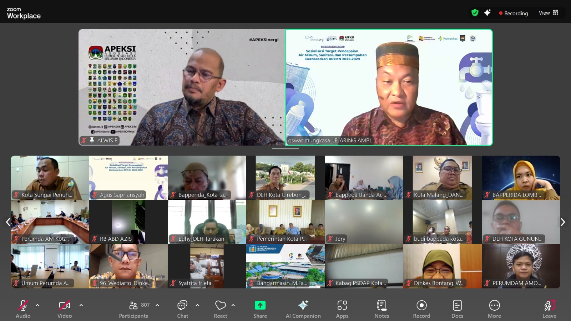Expand video options arrow beside Video

point(81,305)
